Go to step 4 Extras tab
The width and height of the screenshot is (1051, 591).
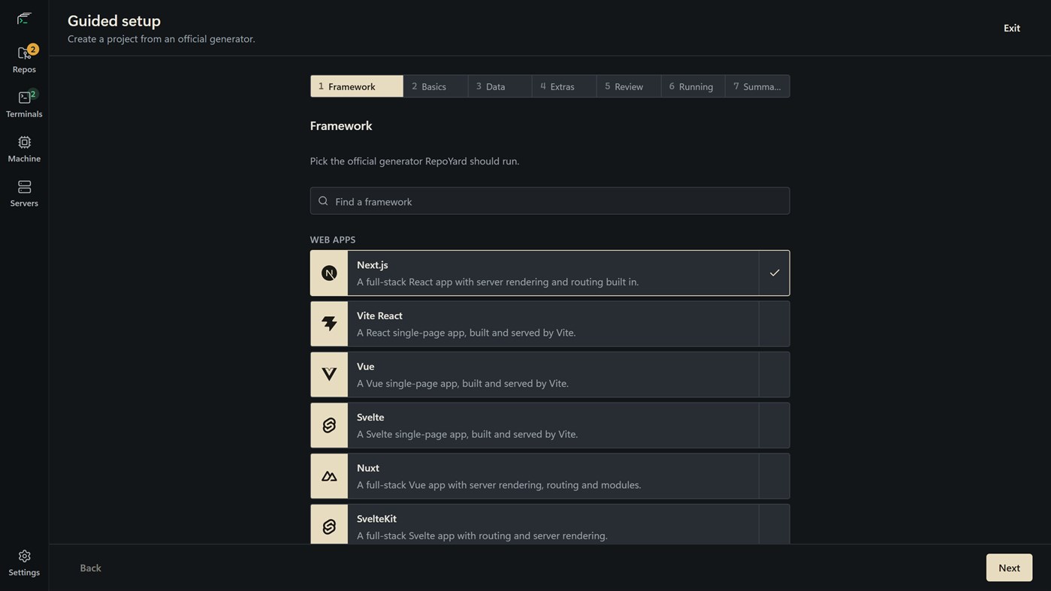(564, 86)
